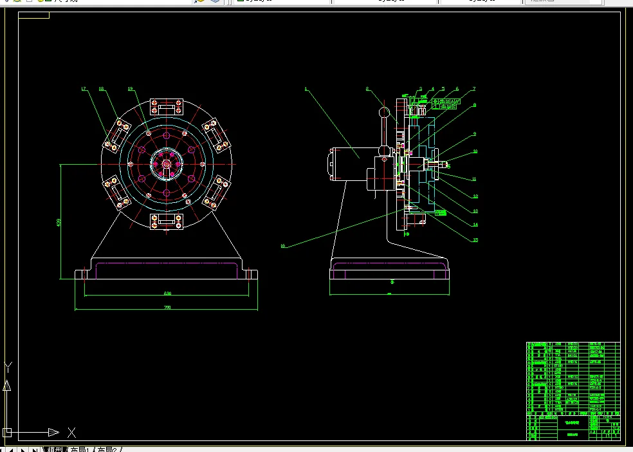This screenshot has height=452, width=633.
Task: Select the part label "16" in the side view
Action: (x=283, y=245)
